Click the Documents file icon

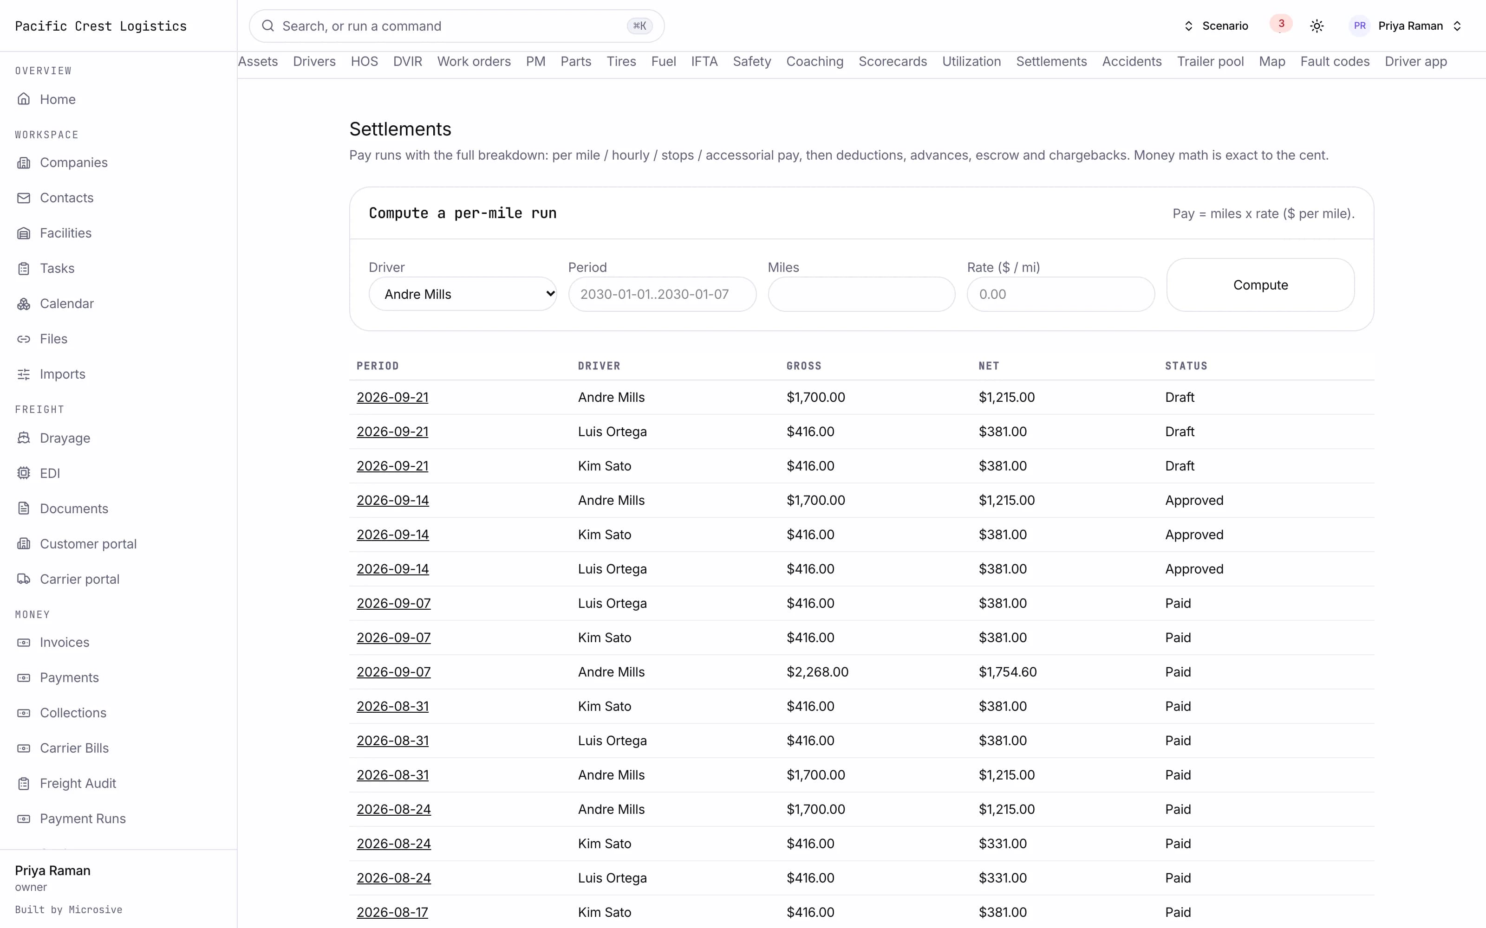tap(23, 509)
